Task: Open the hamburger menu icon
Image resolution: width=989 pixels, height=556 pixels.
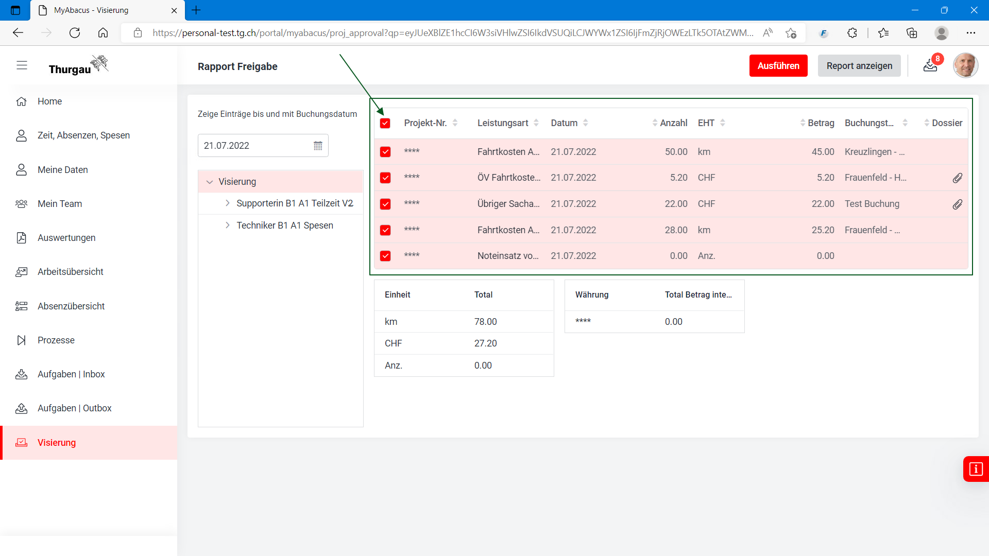Action: (22, 65)
